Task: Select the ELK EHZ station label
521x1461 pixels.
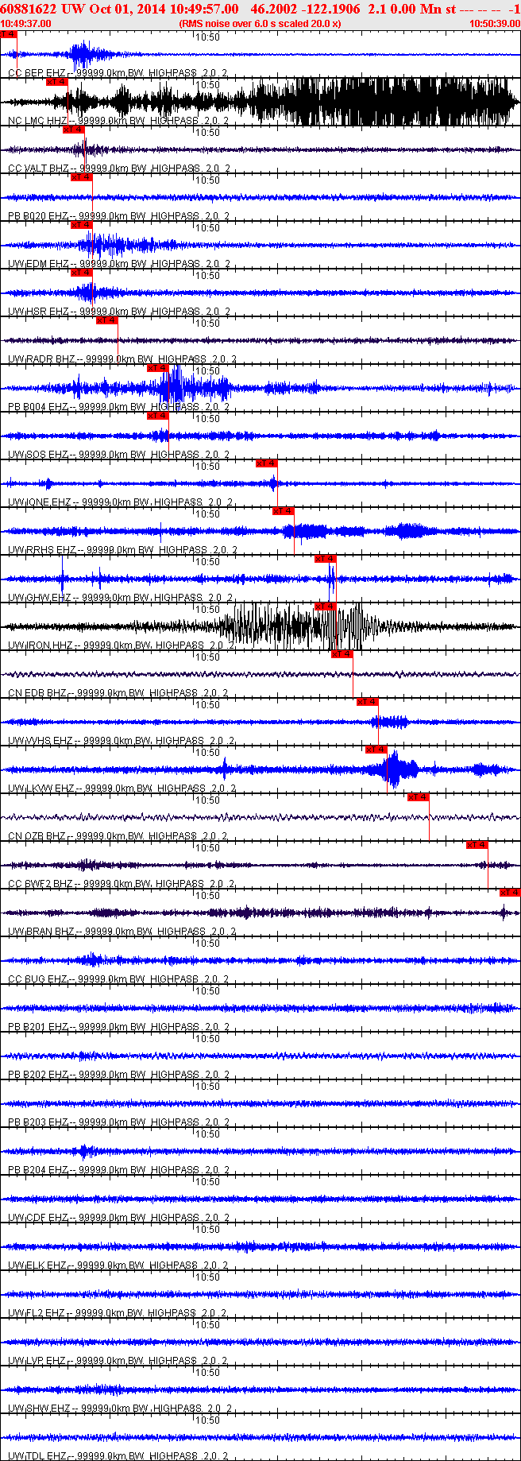Action: point(118,1265)
